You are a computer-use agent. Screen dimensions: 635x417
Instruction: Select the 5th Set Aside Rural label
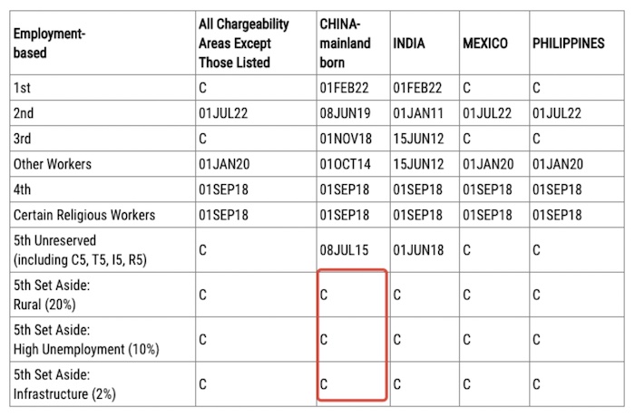52,295
